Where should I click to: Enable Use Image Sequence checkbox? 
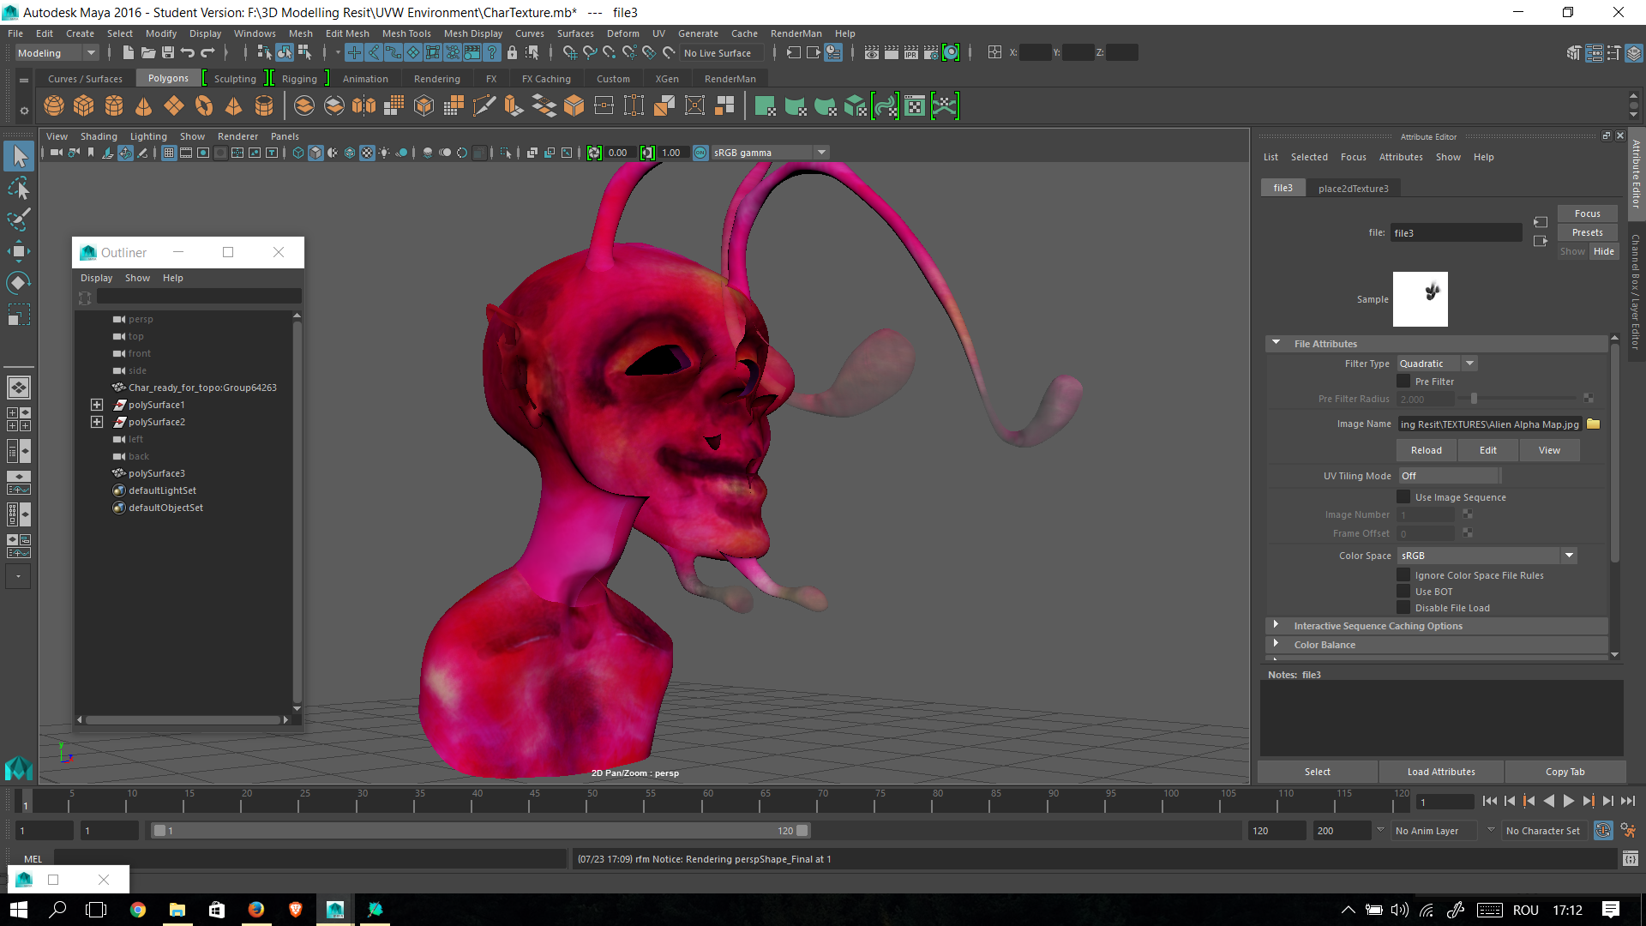[1403, 497]
